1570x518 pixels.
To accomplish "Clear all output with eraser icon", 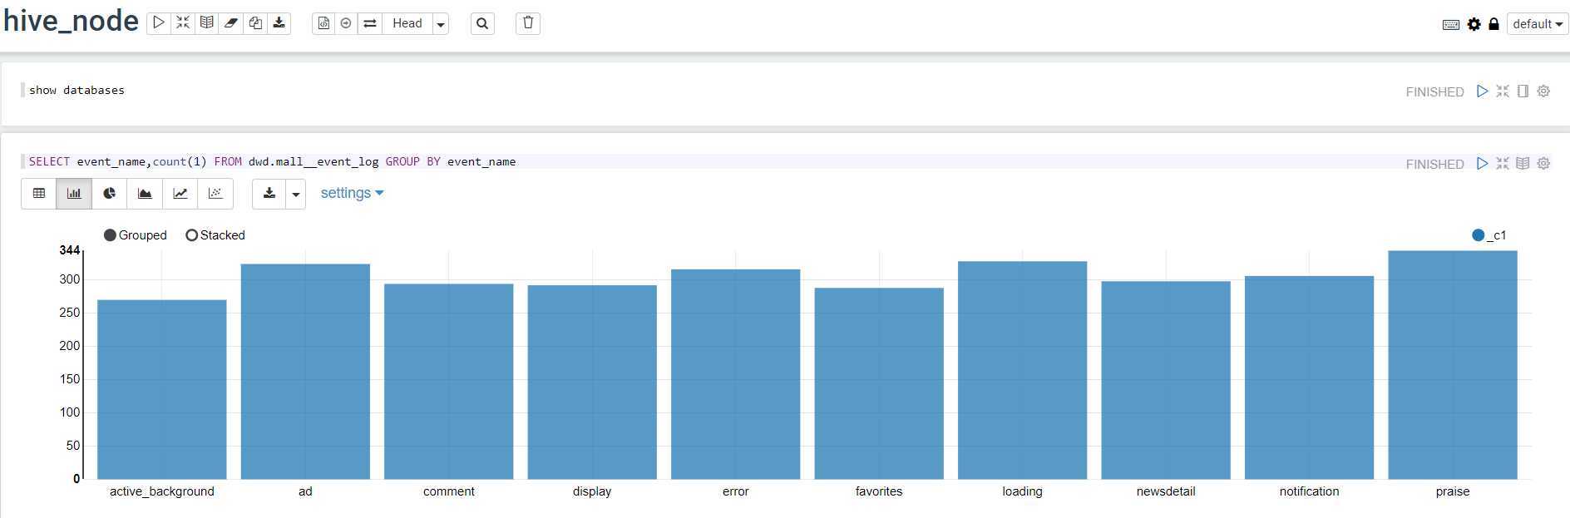I will 231,23.
